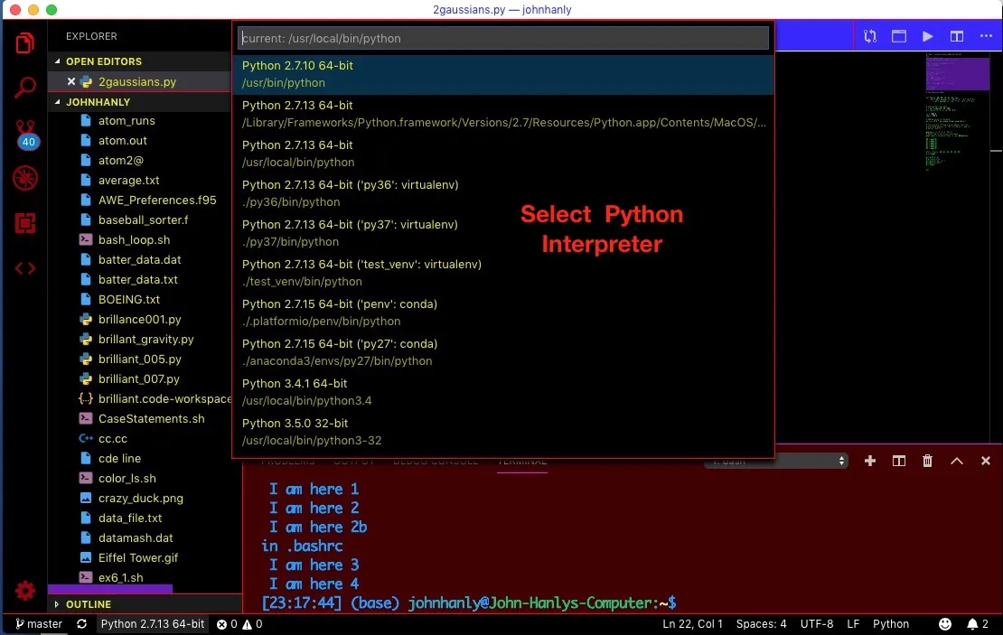Select Python 3.4.1 64-bit interpreter
The image size is (1003, 635).
pyautogui.click(x=503, y=391)
